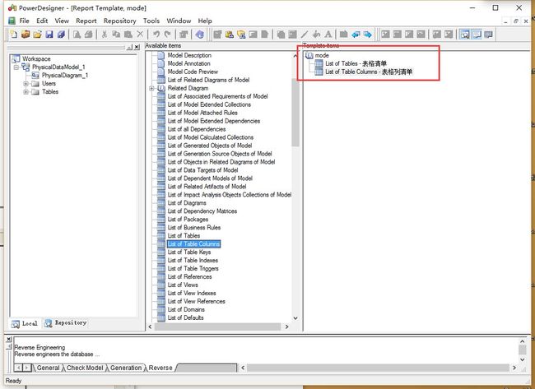Select List of Tables template item

coord(356,63)
